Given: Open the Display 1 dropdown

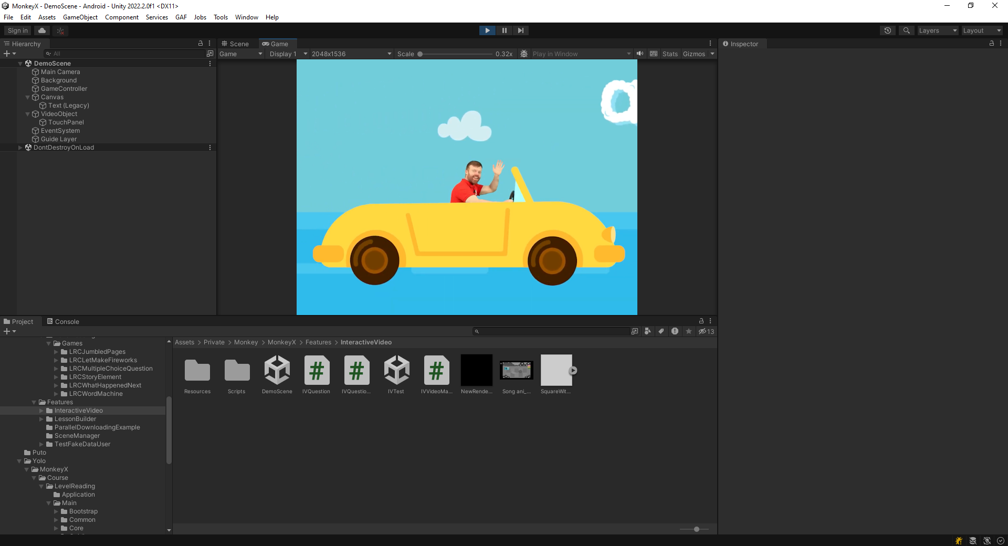Looking at the screenshot, I should [288, 54].
